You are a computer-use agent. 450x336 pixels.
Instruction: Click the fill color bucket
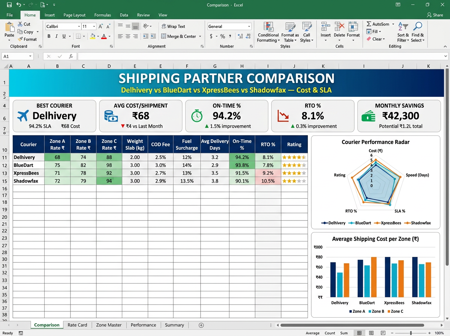point(93,36)
